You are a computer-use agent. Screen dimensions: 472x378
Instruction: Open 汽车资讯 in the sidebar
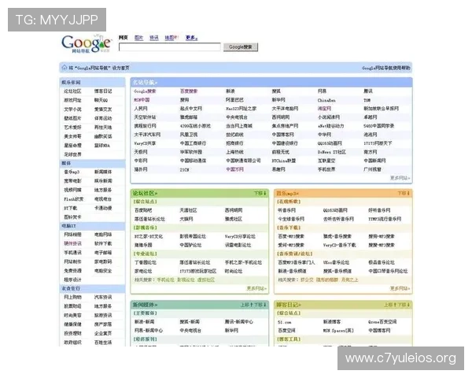click(103, 297)
